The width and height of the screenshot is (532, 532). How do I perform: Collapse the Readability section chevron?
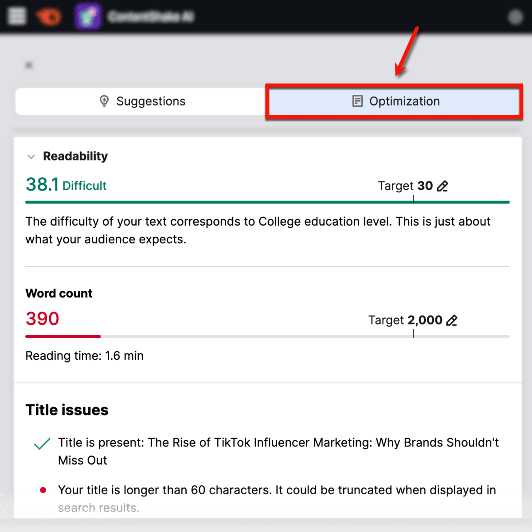pos(31,156)
